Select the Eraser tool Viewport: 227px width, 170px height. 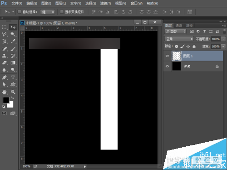click(5, 63)
